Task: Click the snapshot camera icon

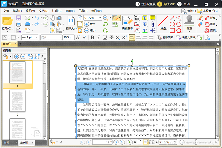Action: (59, 18)
